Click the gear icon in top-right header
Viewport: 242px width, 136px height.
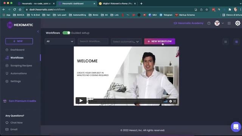(238, 23)
